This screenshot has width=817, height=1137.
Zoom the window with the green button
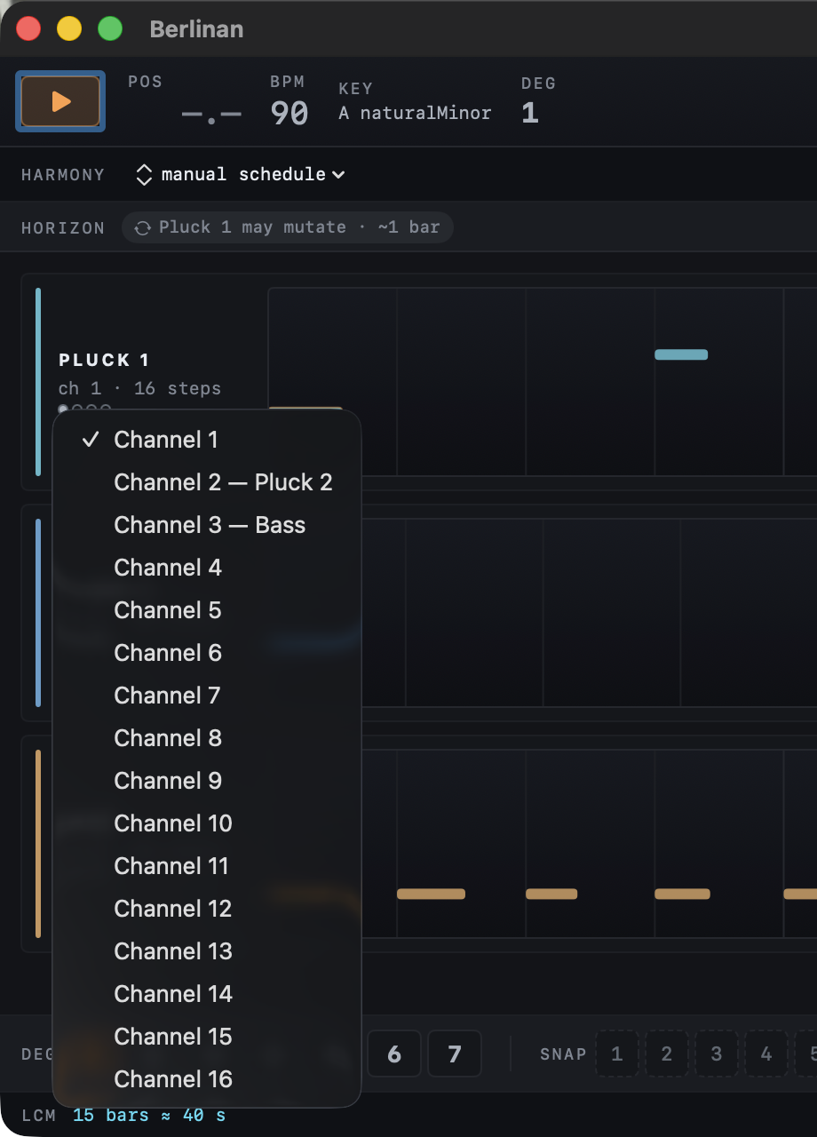(x=110, y=28)
